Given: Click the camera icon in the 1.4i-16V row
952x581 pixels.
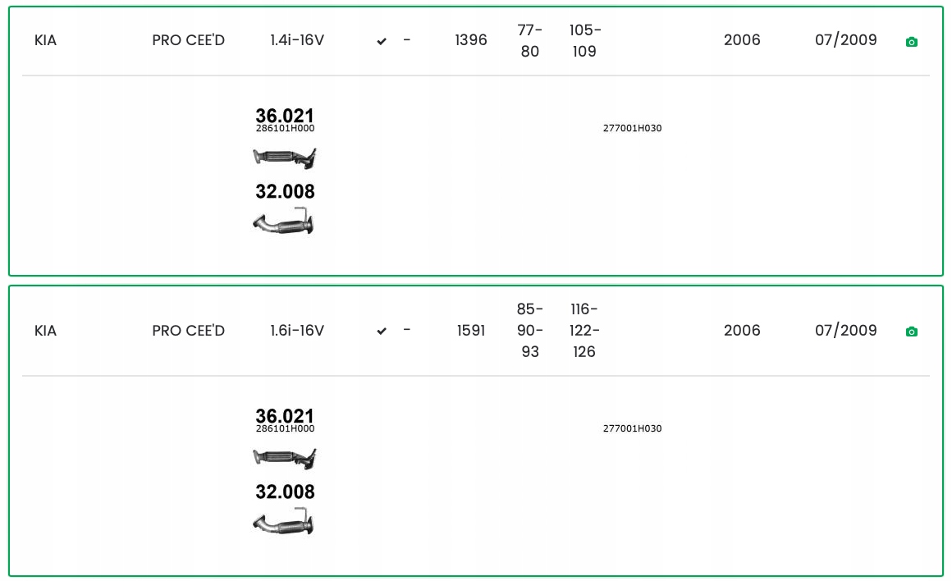Looking at the screenshot, I should (x=911, y=42).
